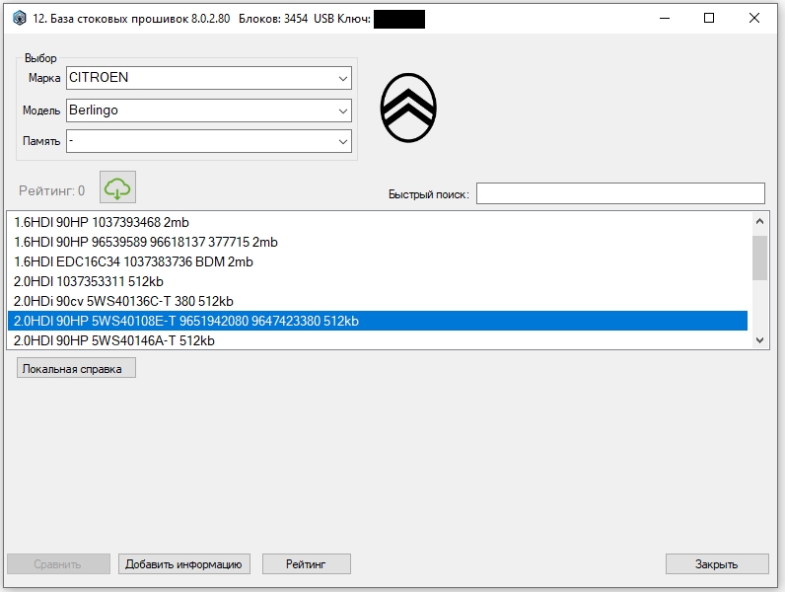Select highlighted 2.0HDI 90HP 5WS40108E-T row
Image resolution: width=785 pixels, height=592 pixels.
coord(378,321)
